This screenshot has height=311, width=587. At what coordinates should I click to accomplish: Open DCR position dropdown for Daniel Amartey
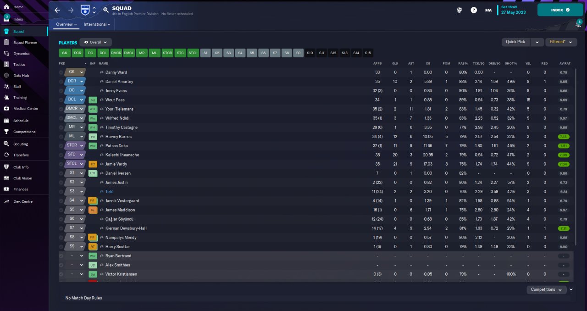click(75, 81)
